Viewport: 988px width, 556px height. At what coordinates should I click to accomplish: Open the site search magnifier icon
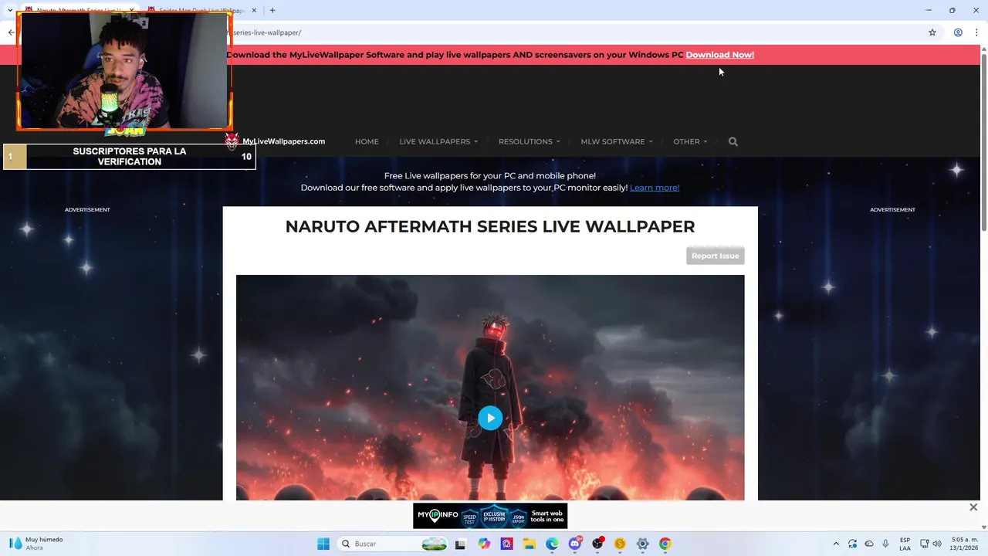[x=733, y=141]
